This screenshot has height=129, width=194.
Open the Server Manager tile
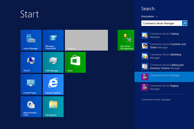coord(31,40)
